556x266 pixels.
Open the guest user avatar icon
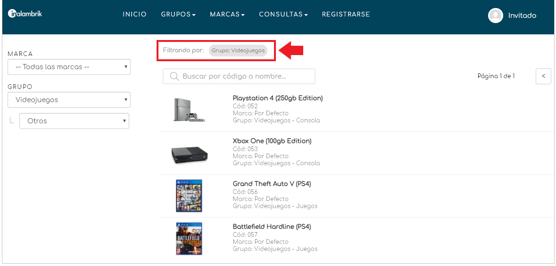coord(495,16)
